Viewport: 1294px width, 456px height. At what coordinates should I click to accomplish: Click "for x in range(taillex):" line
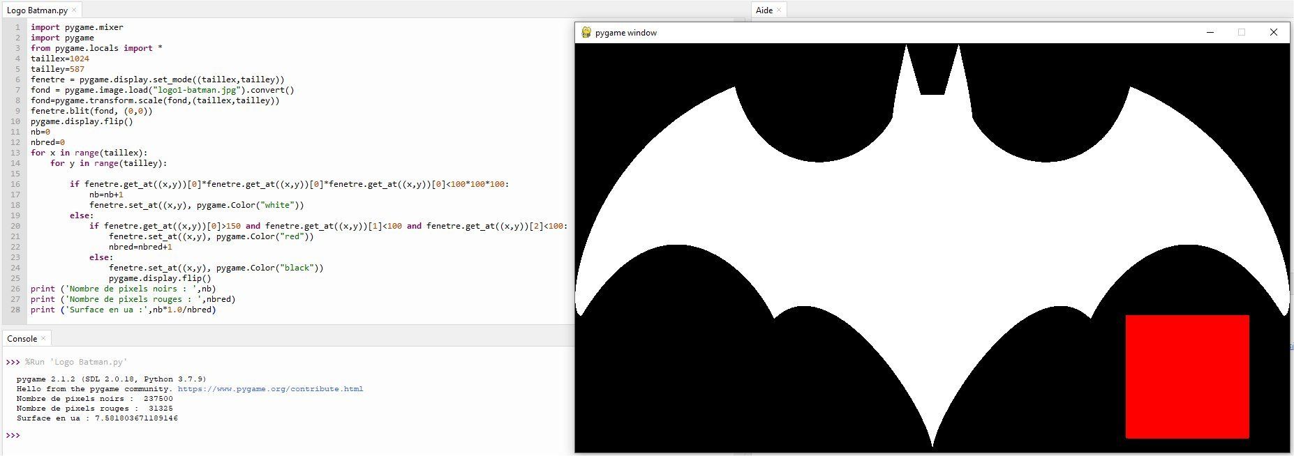(89, 153)
